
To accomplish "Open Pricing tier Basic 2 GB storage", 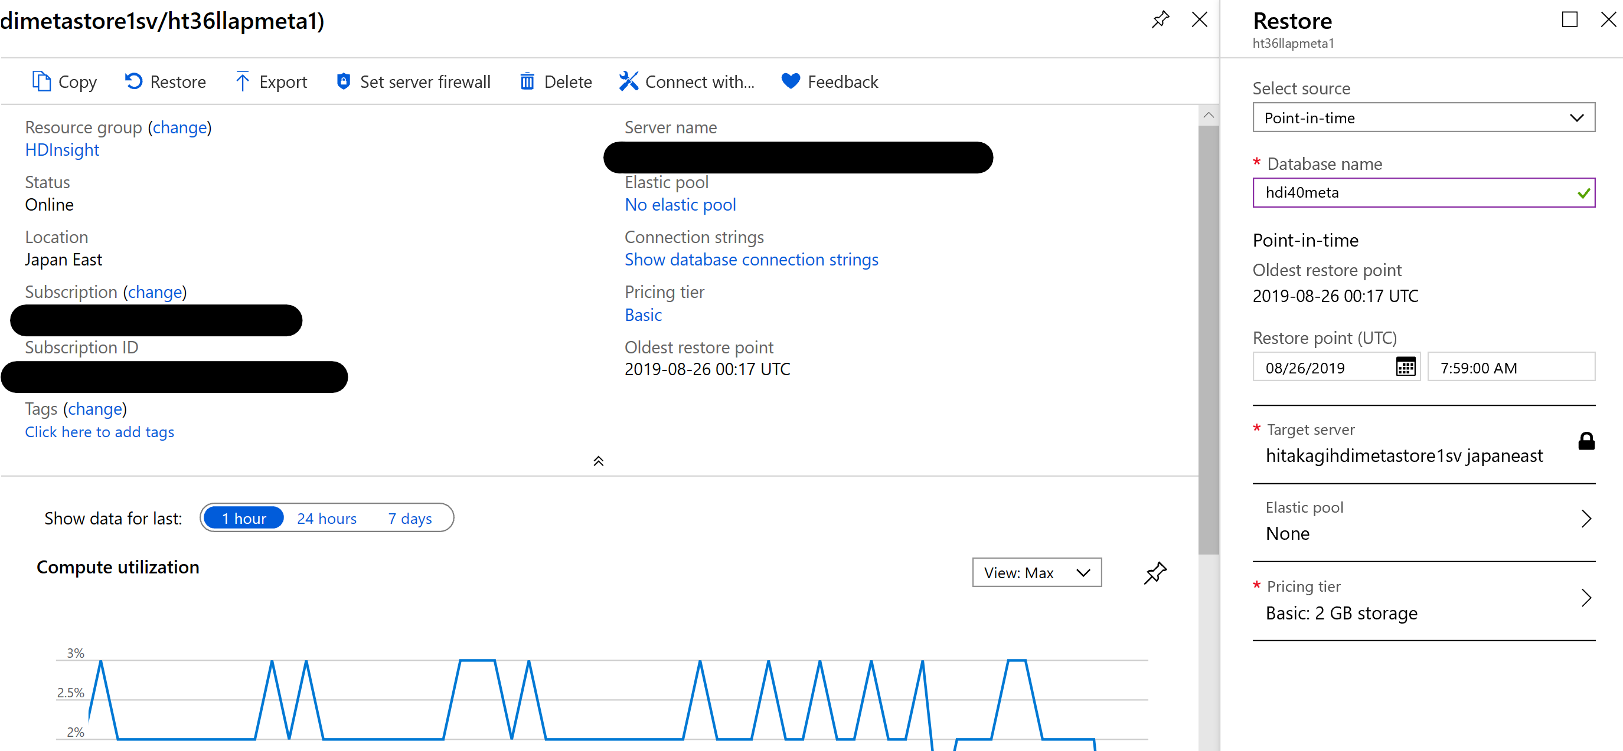I will (1424, 601).
